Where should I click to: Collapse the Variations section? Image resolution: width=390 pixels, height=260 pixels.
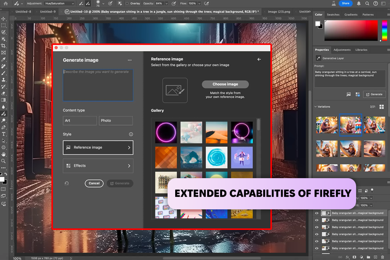316,107
